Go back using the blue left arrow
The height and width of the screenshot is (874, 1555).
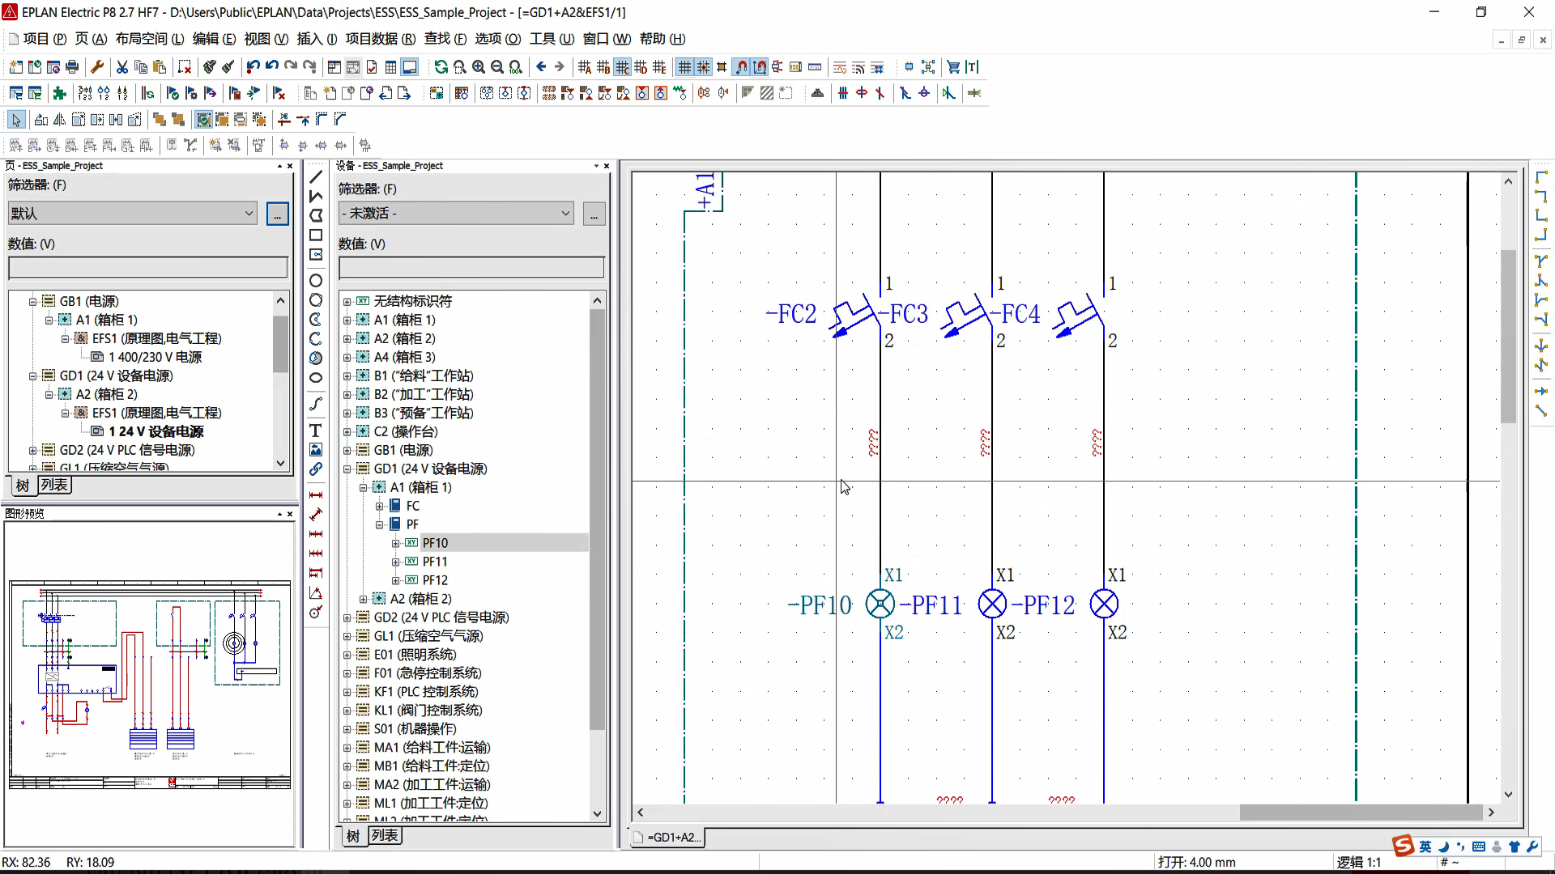541,67
